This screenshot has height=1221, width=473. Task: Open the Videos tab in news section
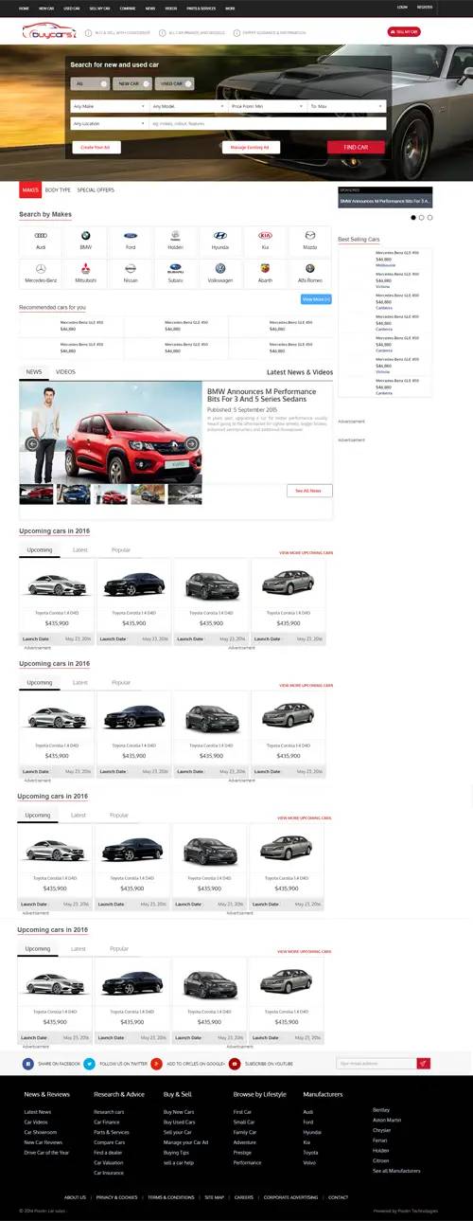(65, 372)
